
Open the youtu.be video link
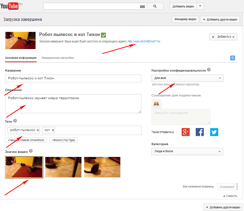(144, 41)
